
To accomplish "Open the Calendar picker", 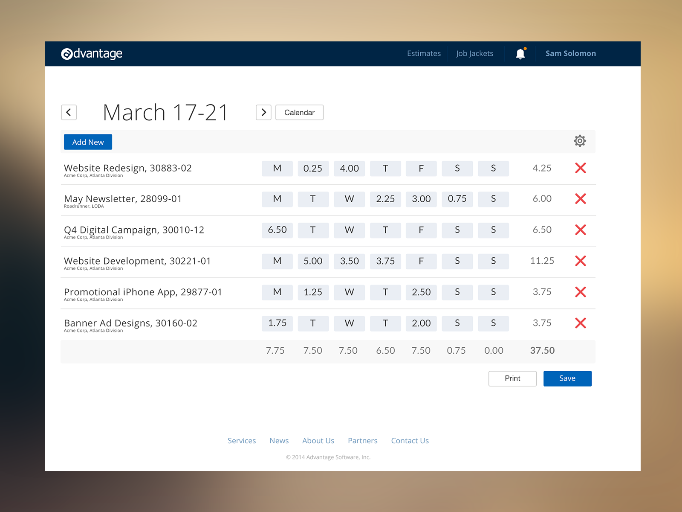I will [x=300, y=113].
